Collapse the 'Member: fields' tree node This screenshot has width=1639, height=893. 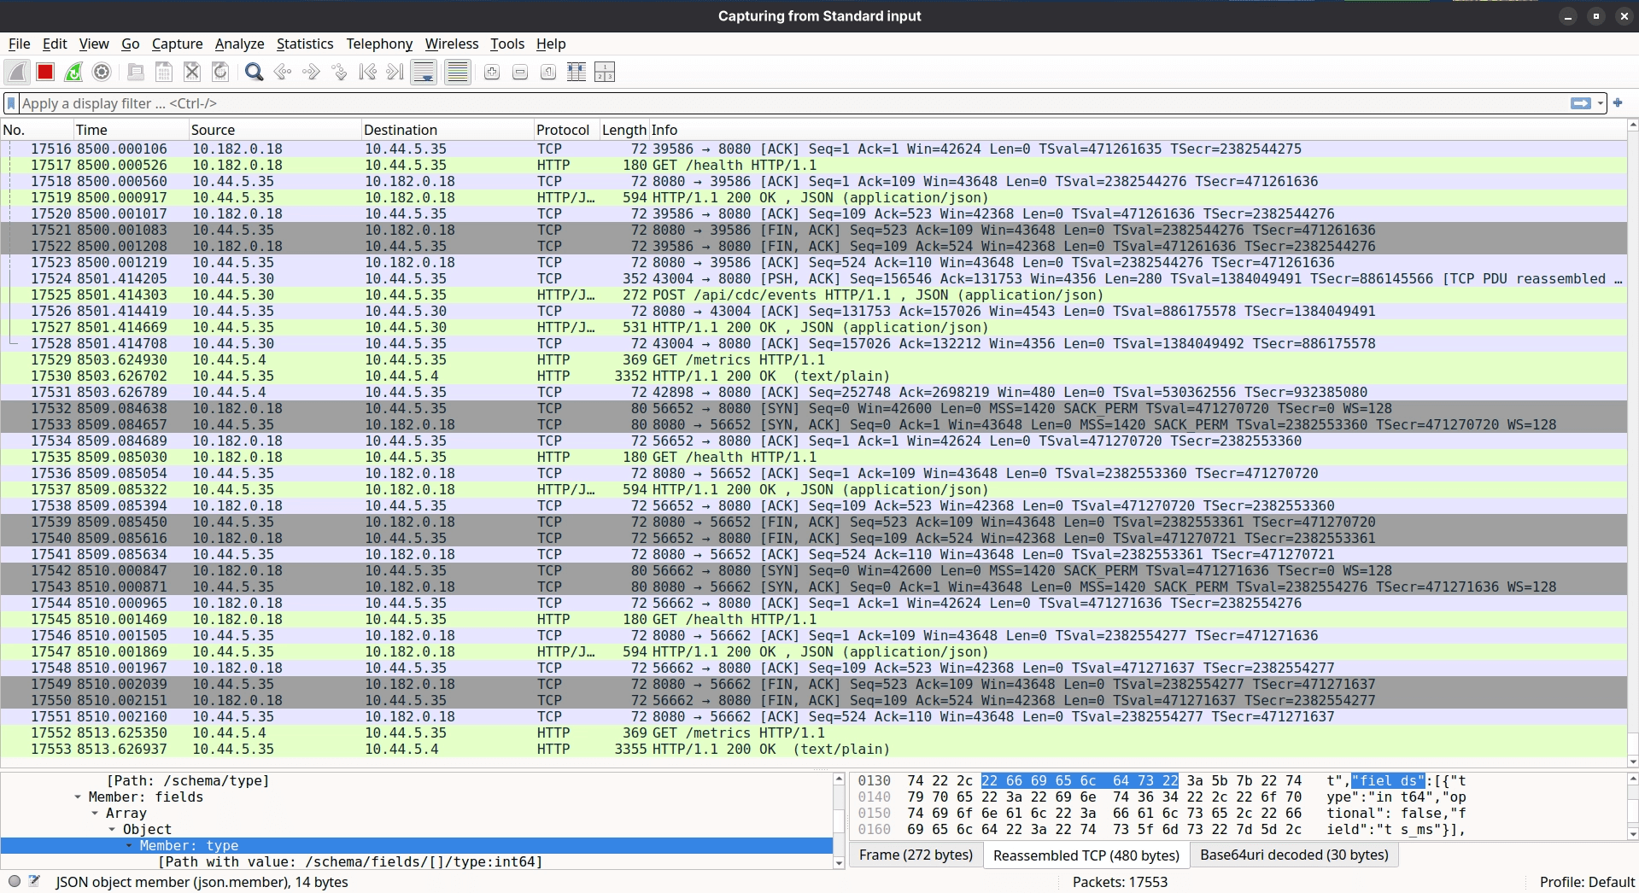78,797
